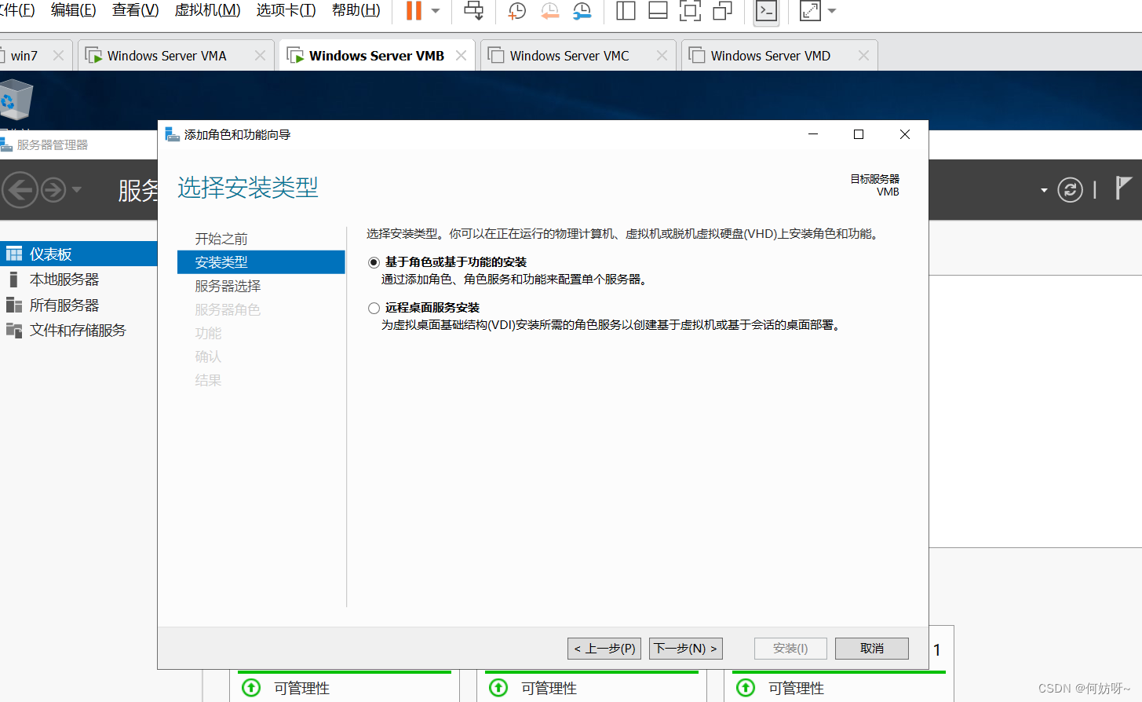Screen dimensions: 1142x702
Task: Click the 取消 cancel button
Action: 871,649
